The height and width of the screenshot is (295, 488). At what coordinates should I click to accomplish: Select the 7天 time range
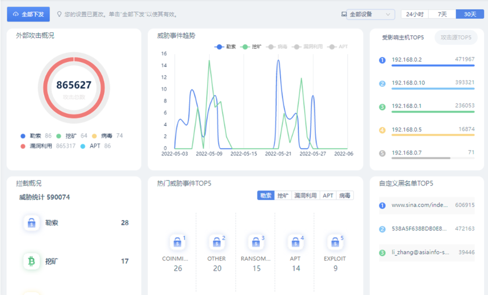point(442,14)
